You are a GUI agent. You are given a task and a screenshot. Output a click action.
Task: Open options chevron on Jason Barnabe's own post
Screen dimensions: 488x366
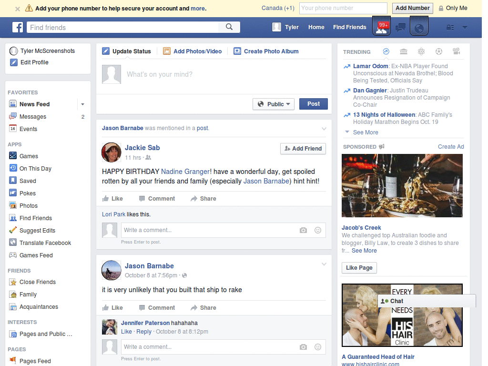tap(324, 264)
